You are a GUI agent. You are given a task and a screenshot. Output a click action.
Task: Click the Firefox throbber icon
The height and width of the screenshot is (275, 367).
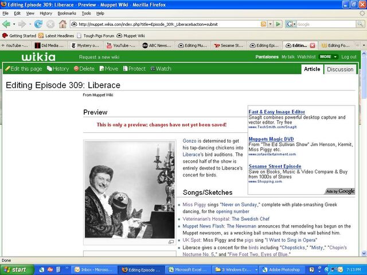[x=362, y=14]
